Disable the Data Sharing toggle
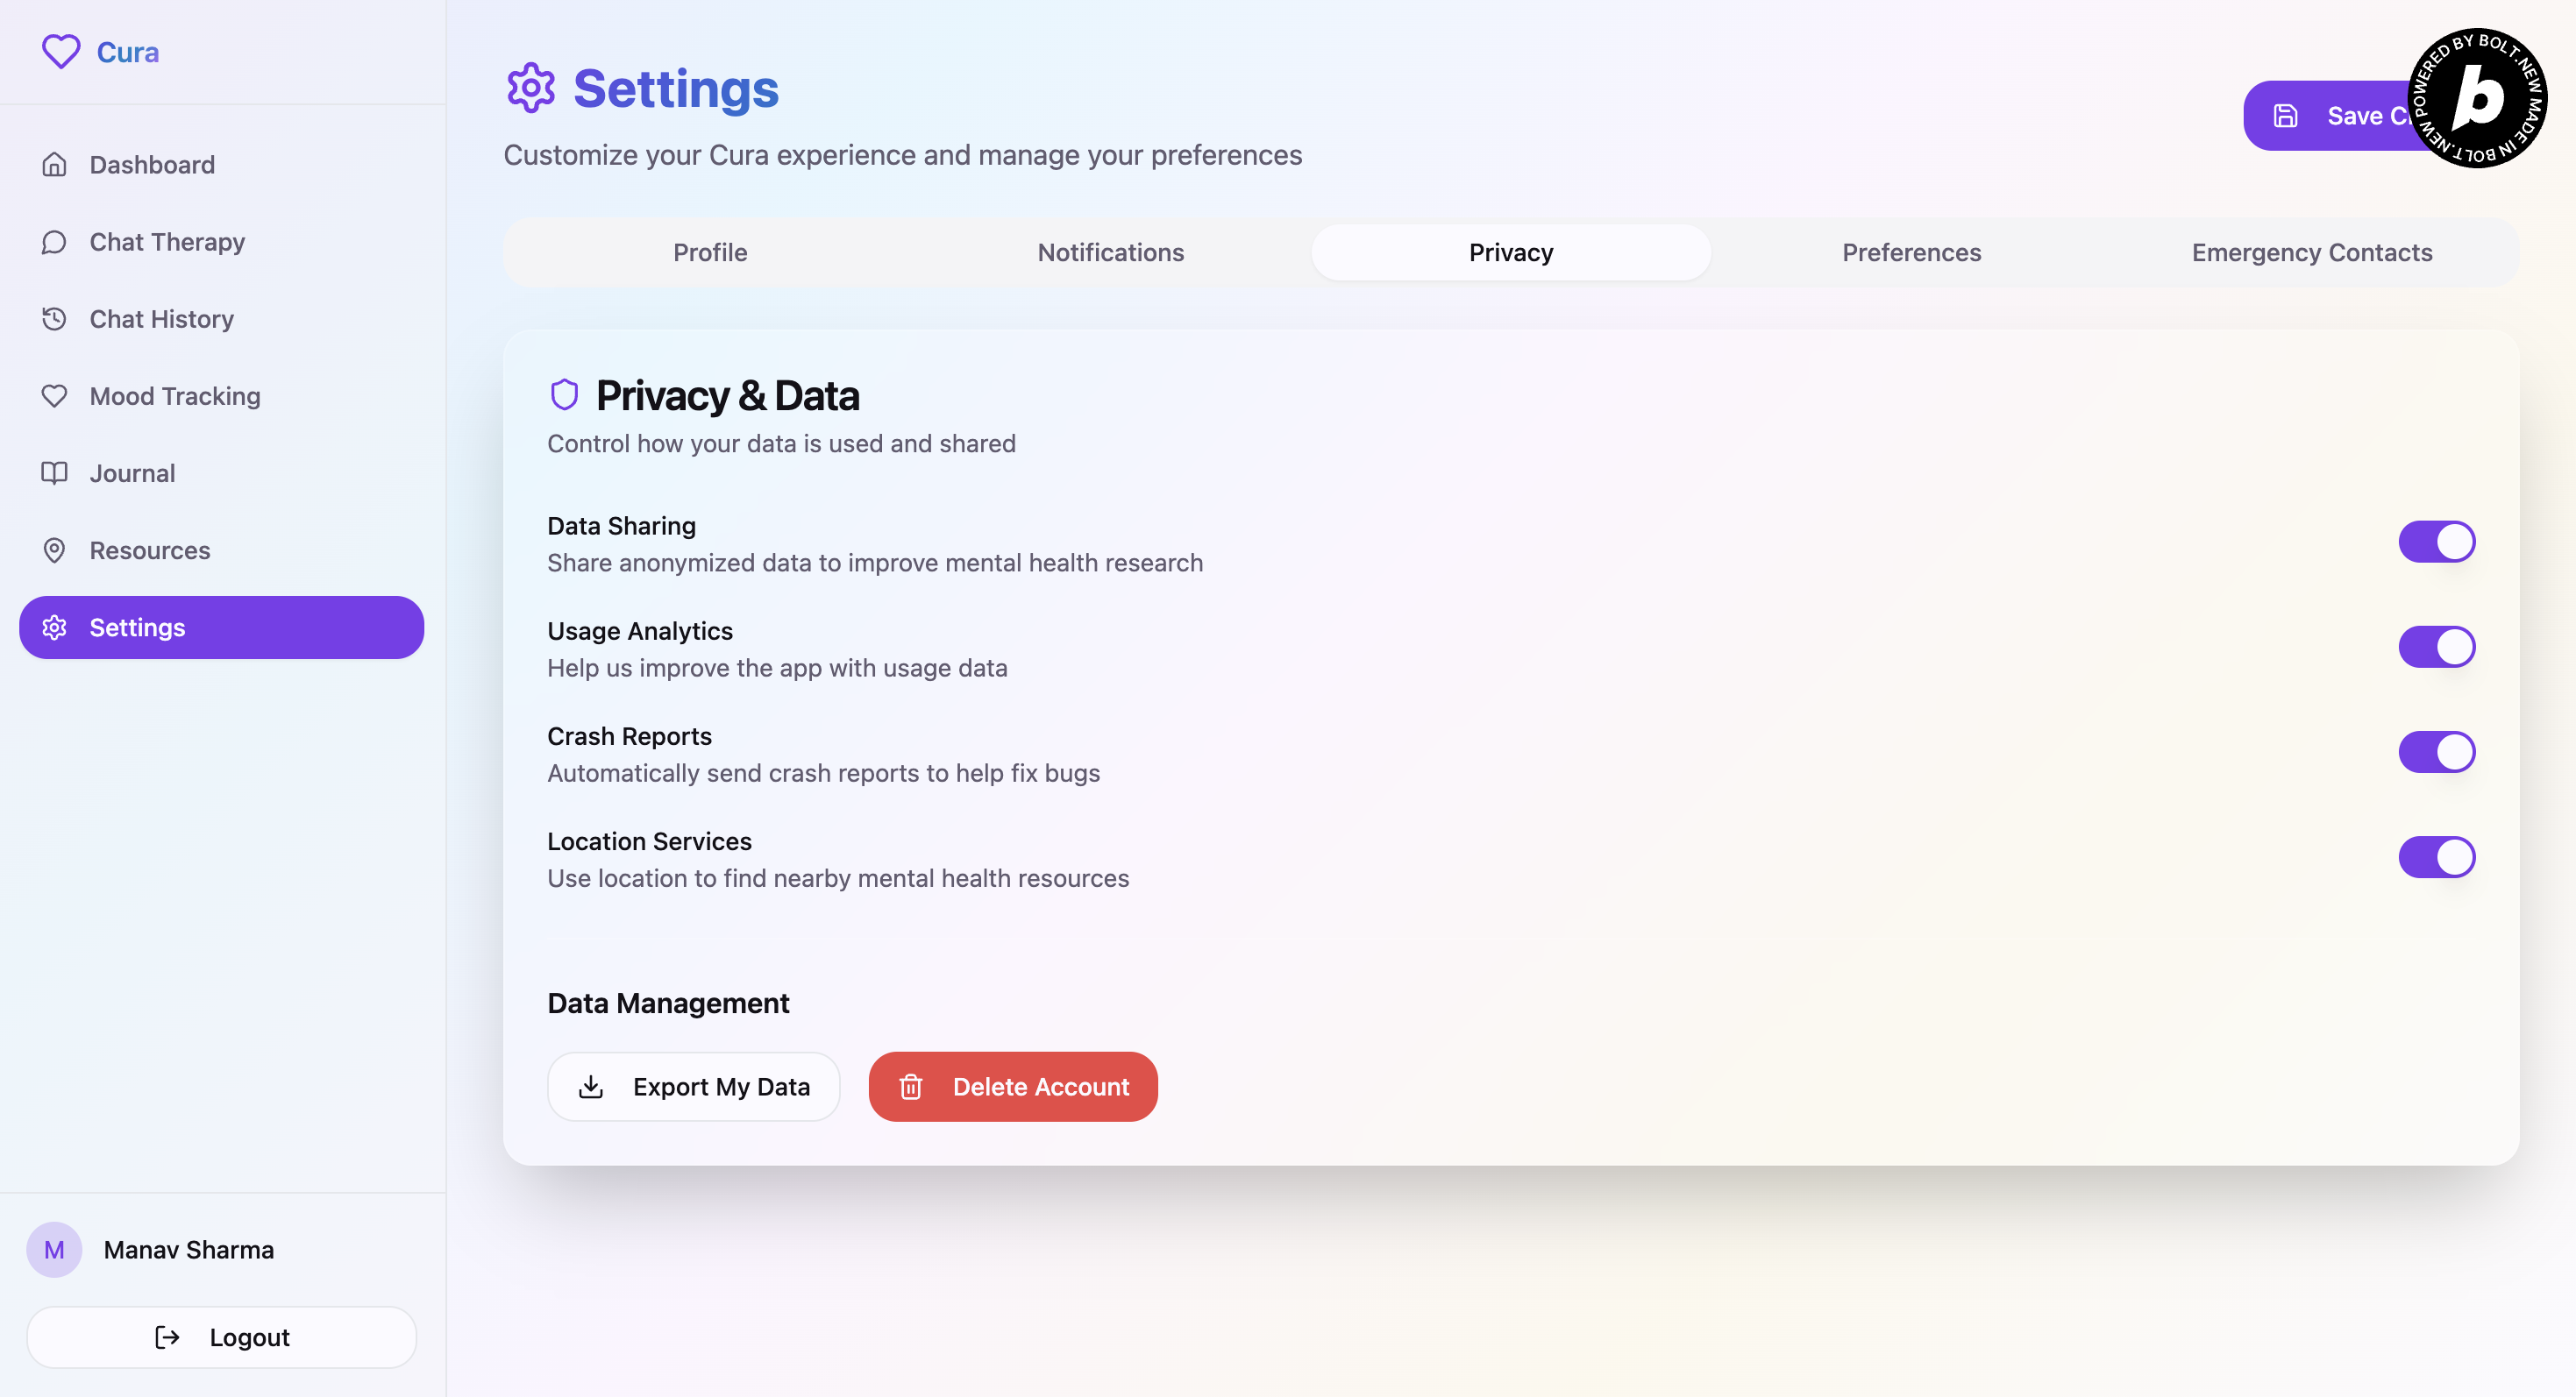The image size is (2576, 1397). pos(2436,542)
